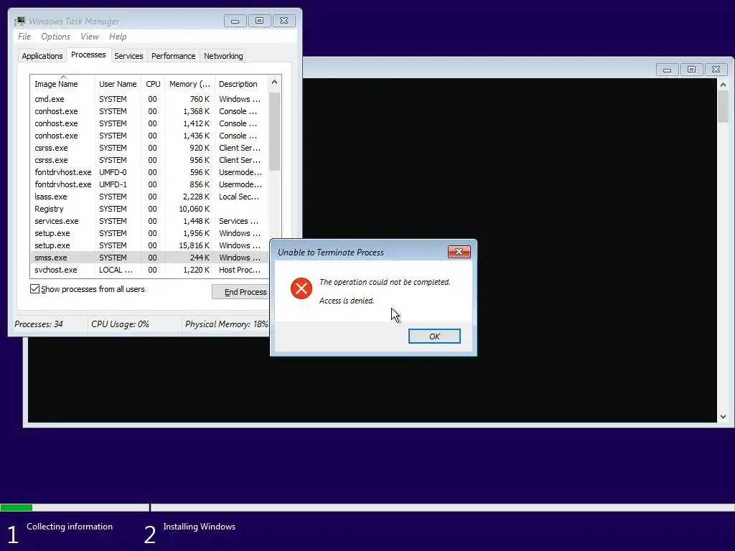Select fontdrvhost.exe run by UMFD-0
The width and height of the screenshot is (735, 551).
pos(149,172)
